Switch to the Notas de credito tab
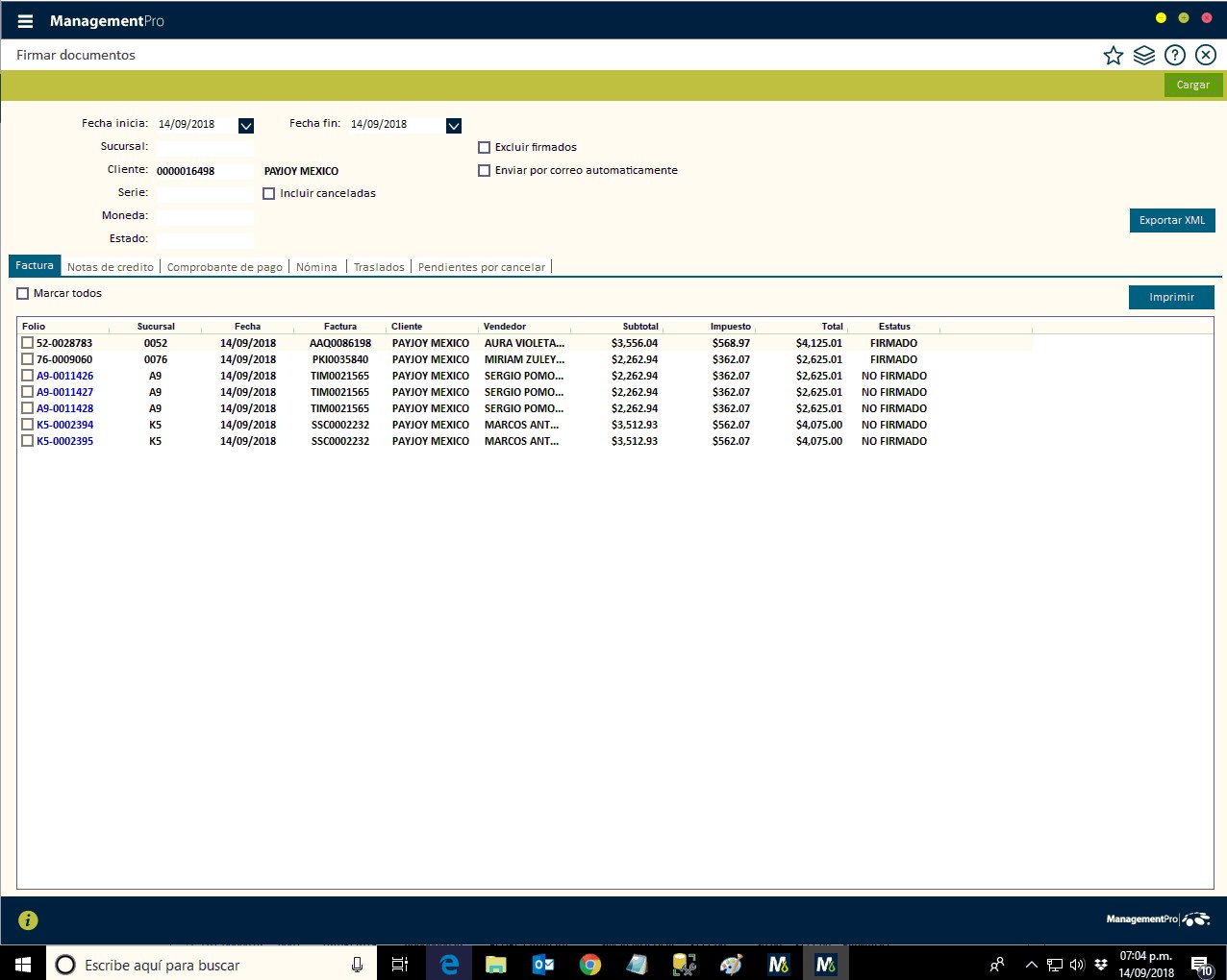This screenshot has width=1227, height=980. [x=111, y=267]
